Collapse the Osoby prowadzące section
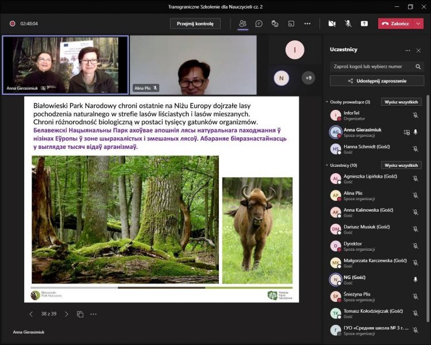The image size is (431, 345). point(327,102)
